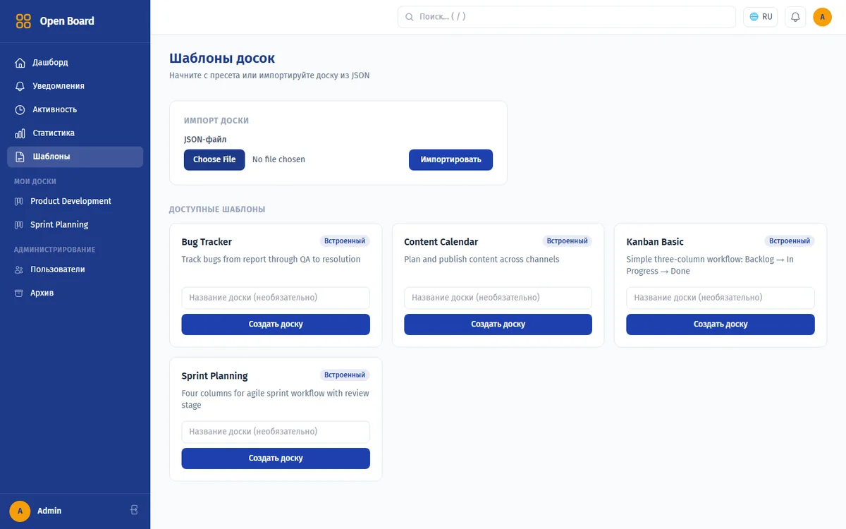Open the RU language selector
This screenshot has height=529, width=846.
(x=761, y=17)
